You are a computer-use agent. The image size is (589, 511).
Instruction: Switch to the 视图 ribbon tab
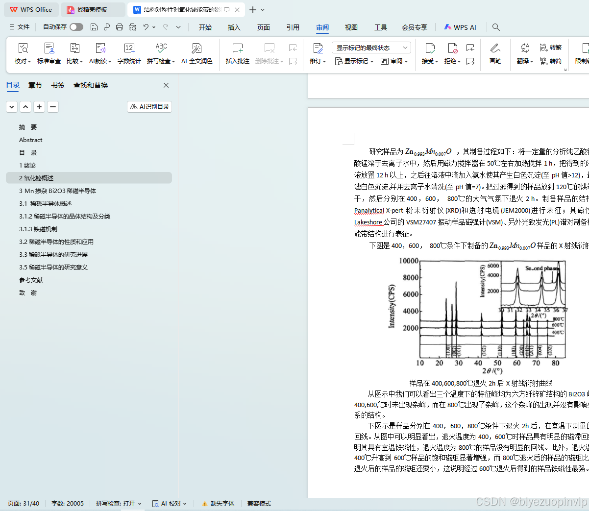click(x=351, y=27)
